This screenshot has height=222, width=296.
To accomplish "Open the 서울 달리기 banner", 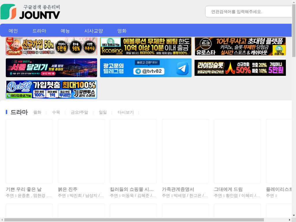I will pyautogui.click(x=51, y=68).
